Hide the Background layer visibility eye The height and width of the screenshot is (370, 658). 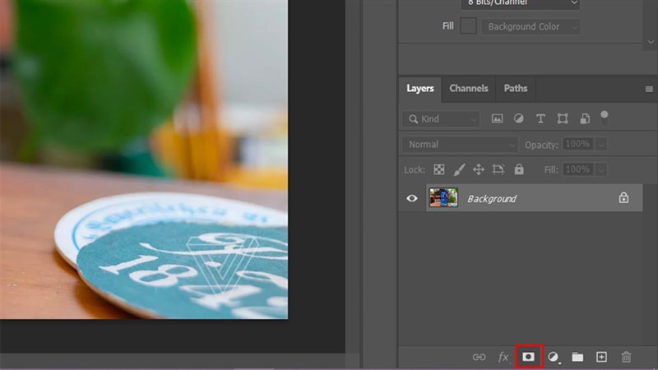click(412, 198)
